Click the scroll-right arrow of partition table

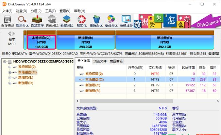(218, 101)
